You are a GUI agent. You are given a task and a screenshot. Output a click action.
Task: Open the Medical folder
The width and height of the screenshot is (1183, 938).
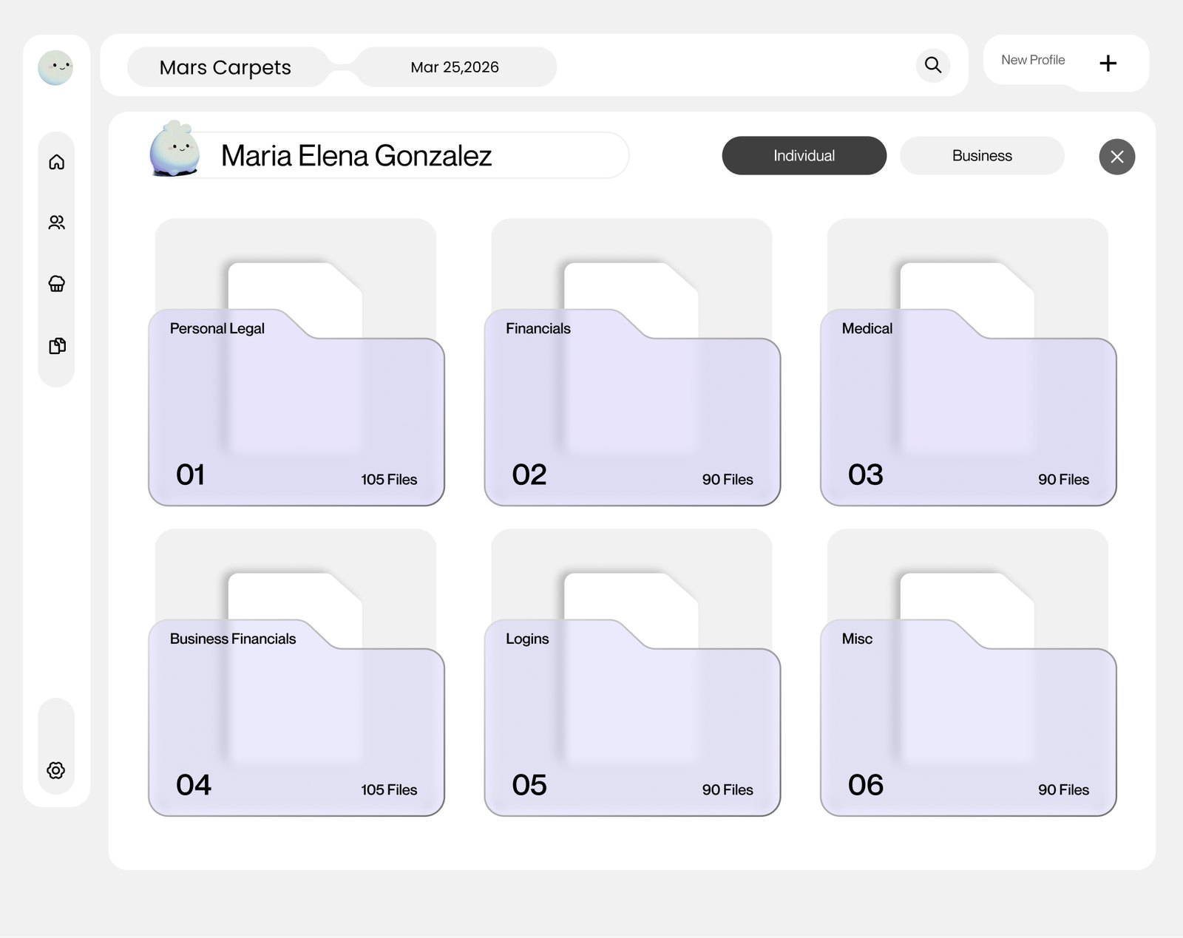pyautogui.click(x=969, y=407)
